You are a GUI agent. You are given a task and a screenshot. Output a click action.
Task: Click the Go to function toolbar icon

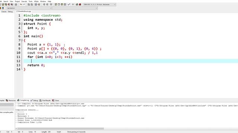pos(36,4)
